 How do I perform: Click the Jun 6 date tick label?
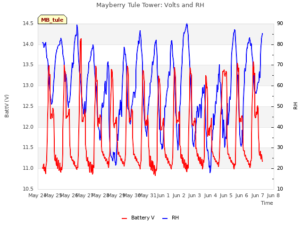pyautogui.click(x=242, y=195)
